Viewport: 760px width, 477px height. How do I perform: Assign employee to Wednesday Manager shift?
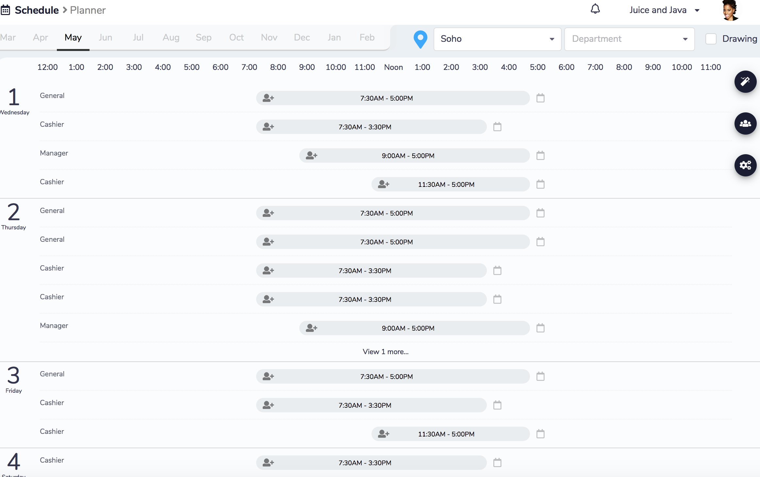coord(311,156)
